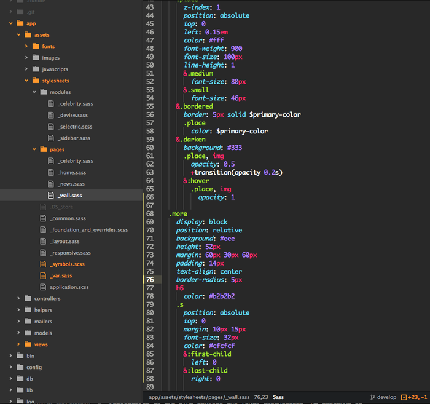Place cursor on '.more' selector line

pyautogui.click(x=178, y=213)
